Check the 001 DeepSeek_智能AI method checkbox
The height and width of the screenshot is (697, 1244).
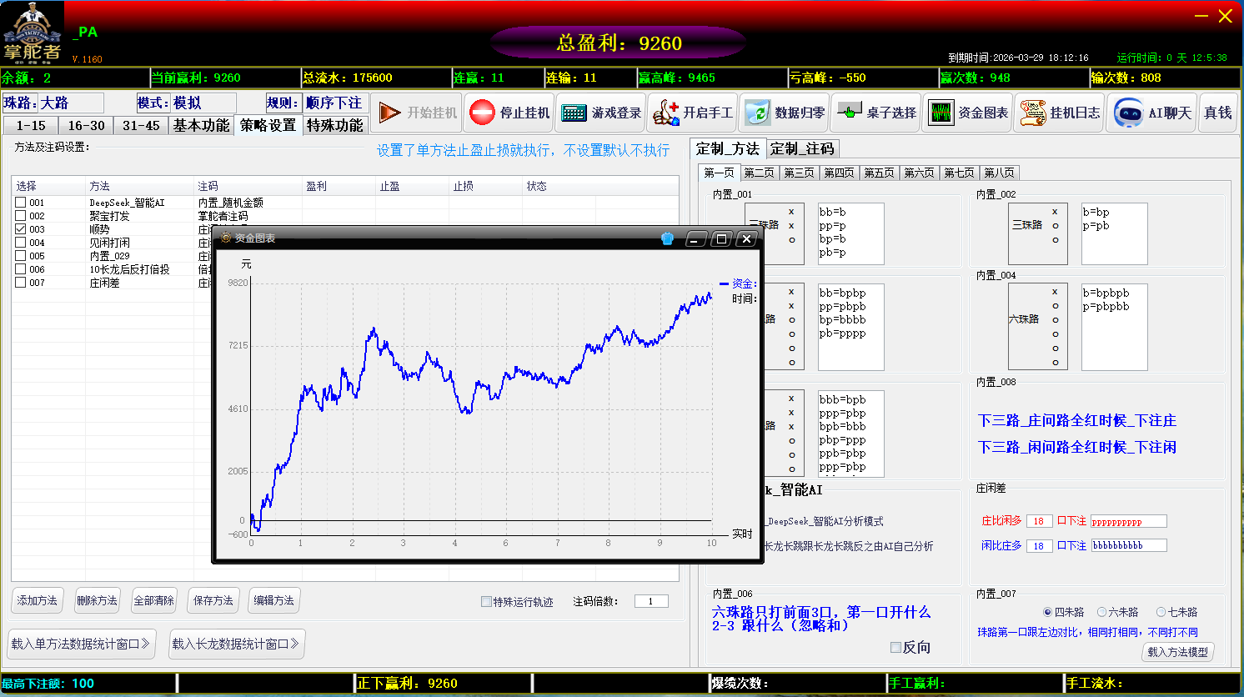pos(20,203)
